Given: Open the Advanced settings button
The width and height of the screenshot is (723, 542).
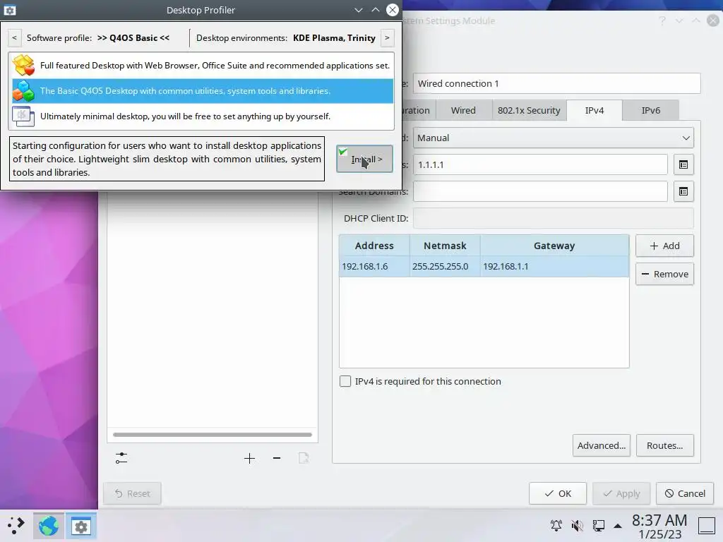Looking at the screenshot, I should tap(602, 446).
